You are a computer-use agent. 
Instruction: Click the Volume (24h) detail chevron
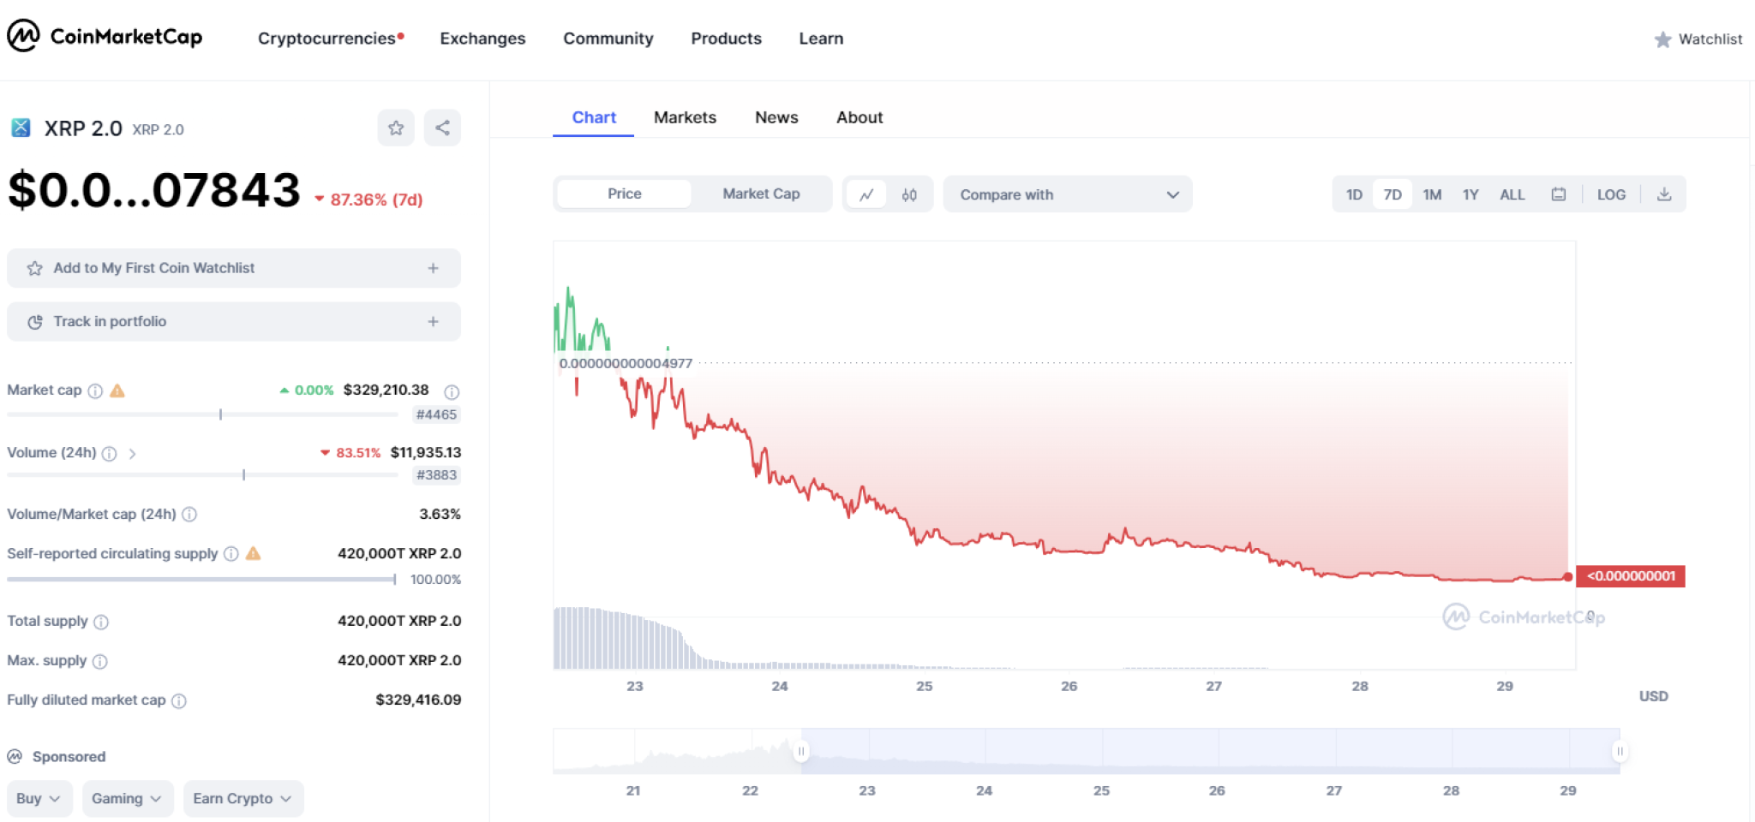[134, 455]
